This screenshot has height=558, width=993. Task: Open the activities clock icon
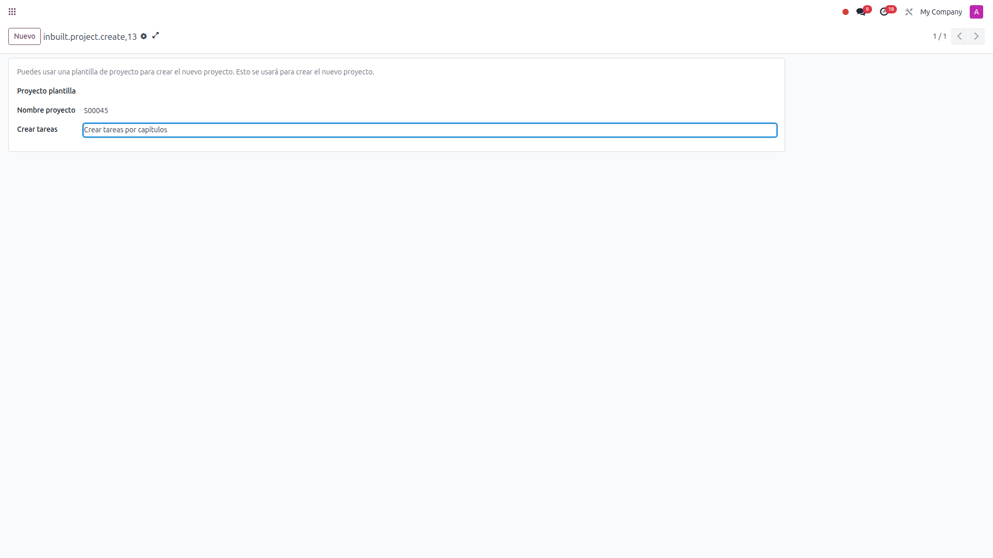click(x=884, y=12)
